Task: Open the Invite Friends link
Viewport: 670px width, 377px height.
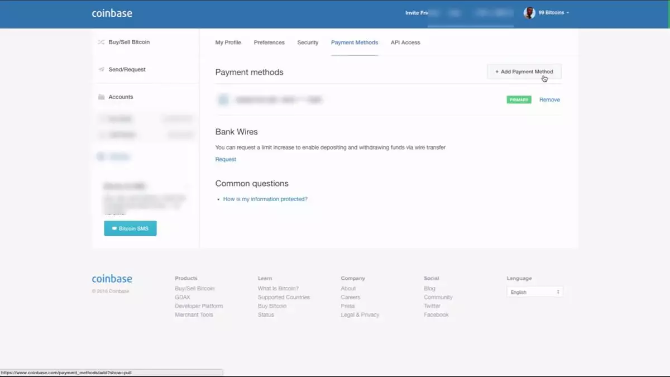Action: pyautogui.click(x=417, y=13)
